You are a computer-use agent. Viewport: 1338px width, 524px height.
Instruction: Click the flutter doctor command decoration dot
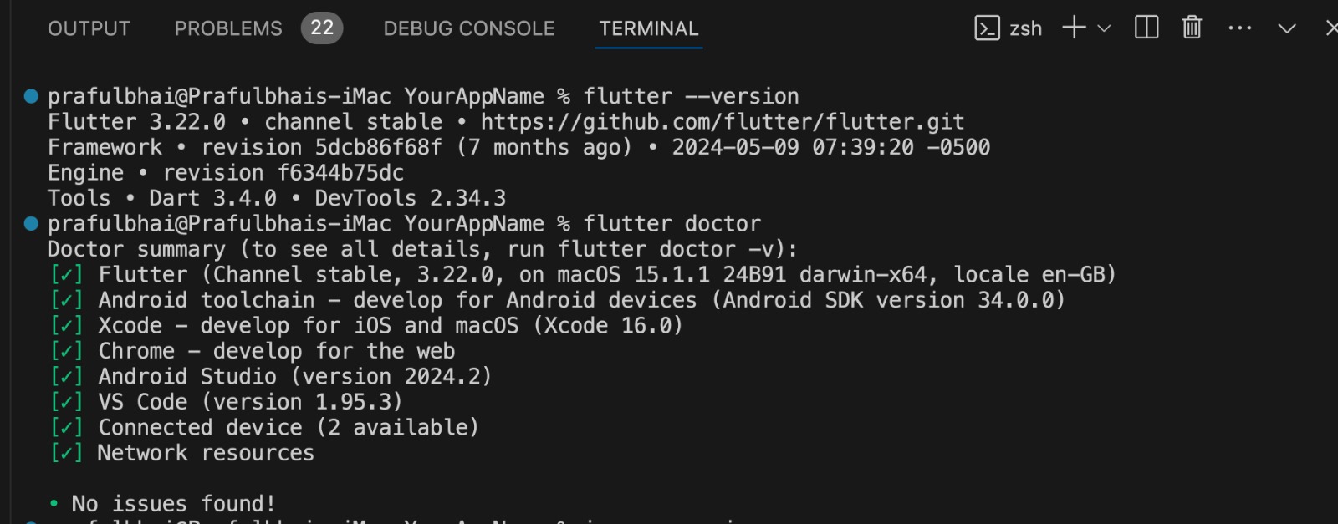(x=31, y=223)
